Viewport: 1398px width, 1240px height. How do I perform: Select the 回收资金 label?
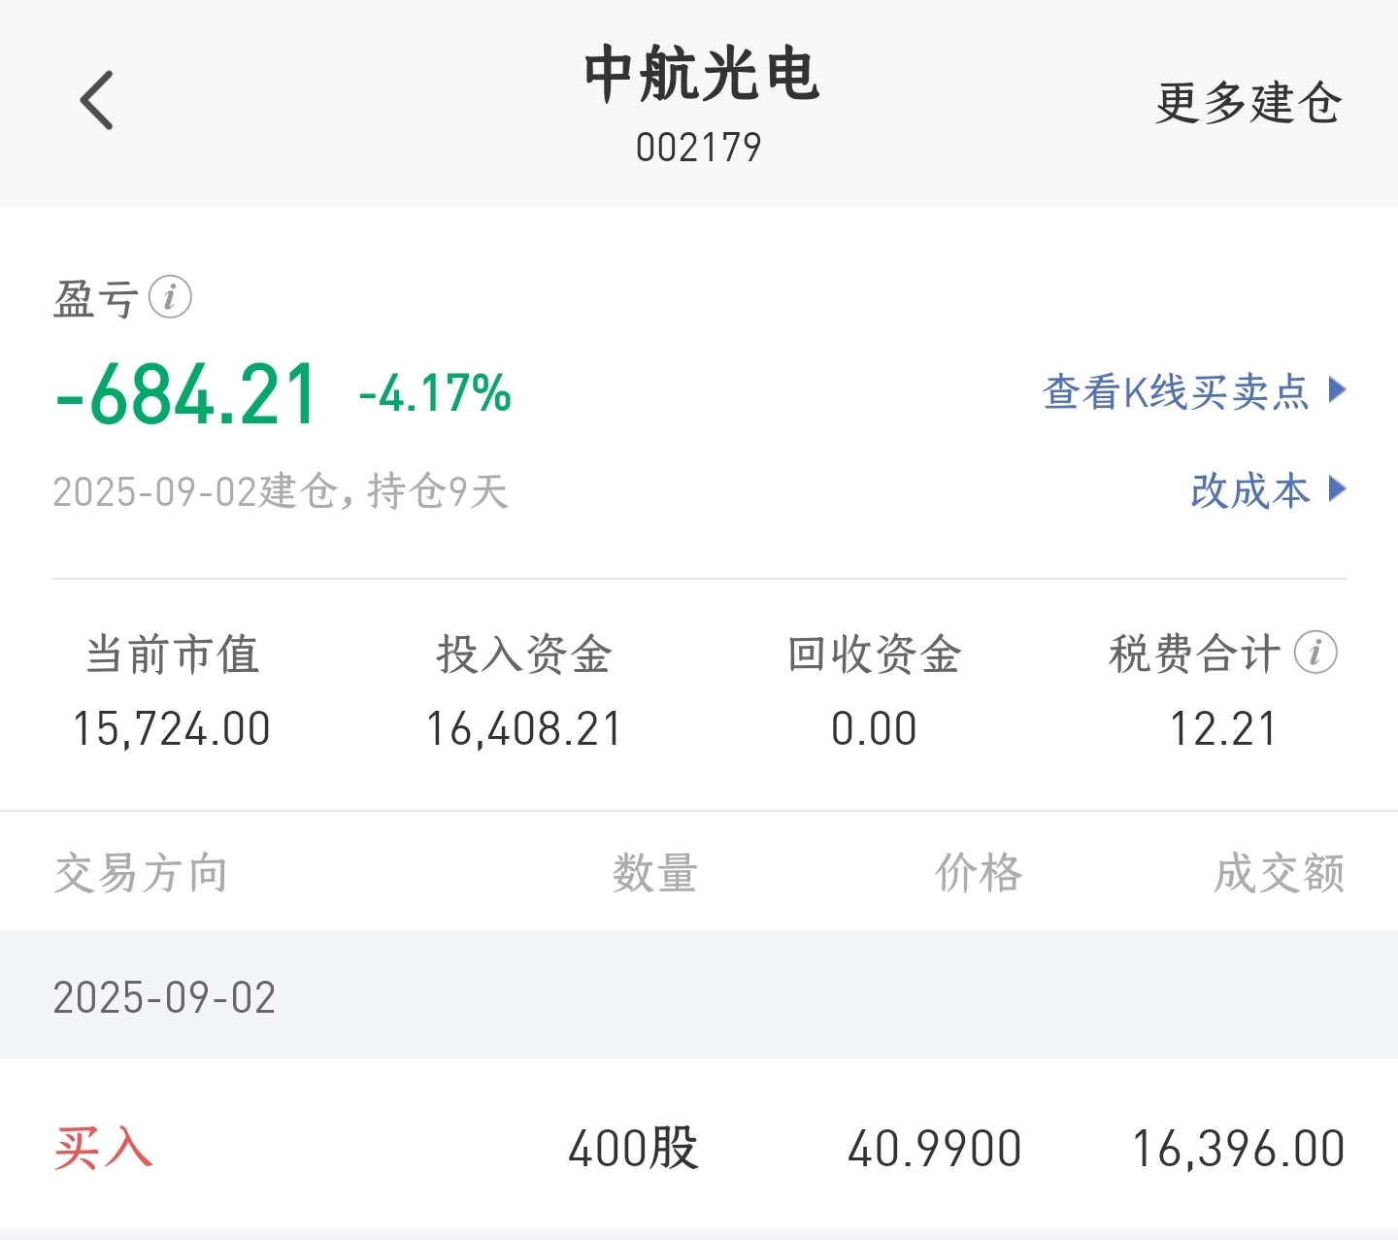874,654
